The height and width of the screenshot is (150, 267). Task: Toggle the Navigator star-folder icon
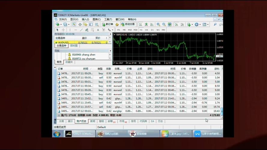tap(86, 25)
